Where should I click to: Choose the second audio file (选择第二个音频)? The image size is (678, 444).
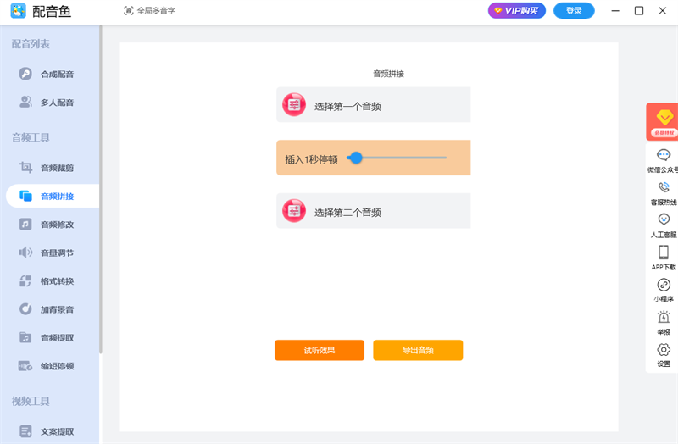pyautogui.click(x=373, y=212)
